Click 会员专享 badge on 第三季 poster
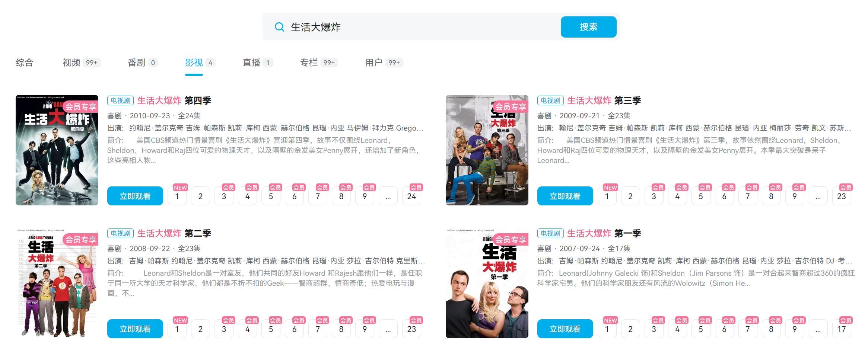868x352 pixels. 510,107
